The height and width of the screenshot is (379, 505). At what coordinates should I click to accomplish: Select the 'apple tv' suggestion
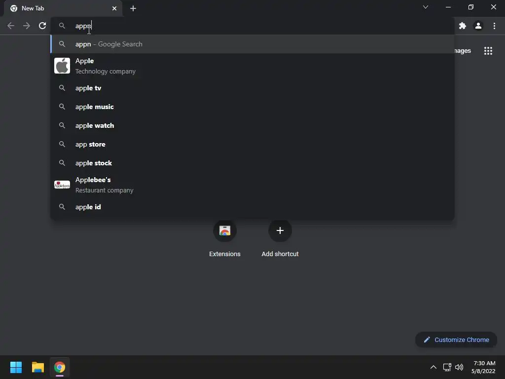click(x=252, y=88)
